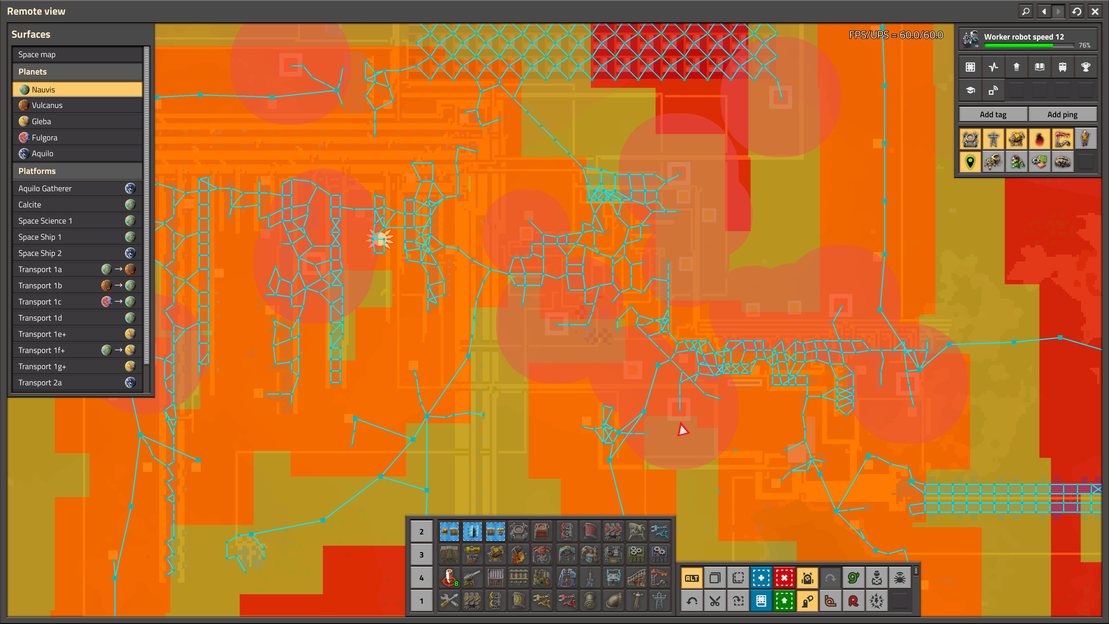1109x624 pixels.
Task: Toggle train signals map overlay
Action: pyautogui.click(x=1017, y=162)
